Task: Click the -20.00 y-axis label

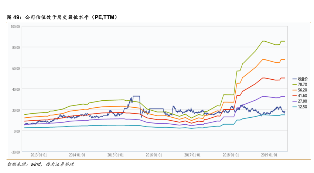Action: click(x=16, y=152)
